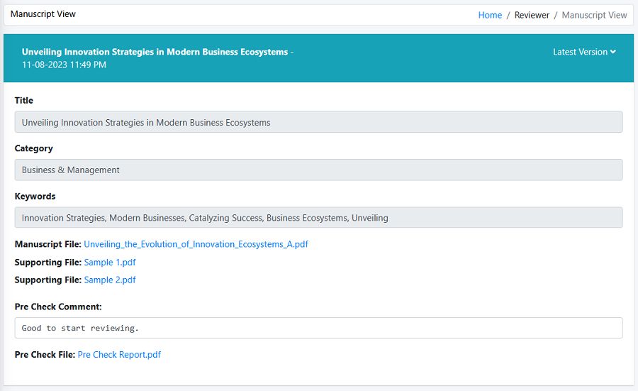Click the manuscript title in the teal header
Image resolution: width=638 pixels, height=391 pixels.
(155, 52)
